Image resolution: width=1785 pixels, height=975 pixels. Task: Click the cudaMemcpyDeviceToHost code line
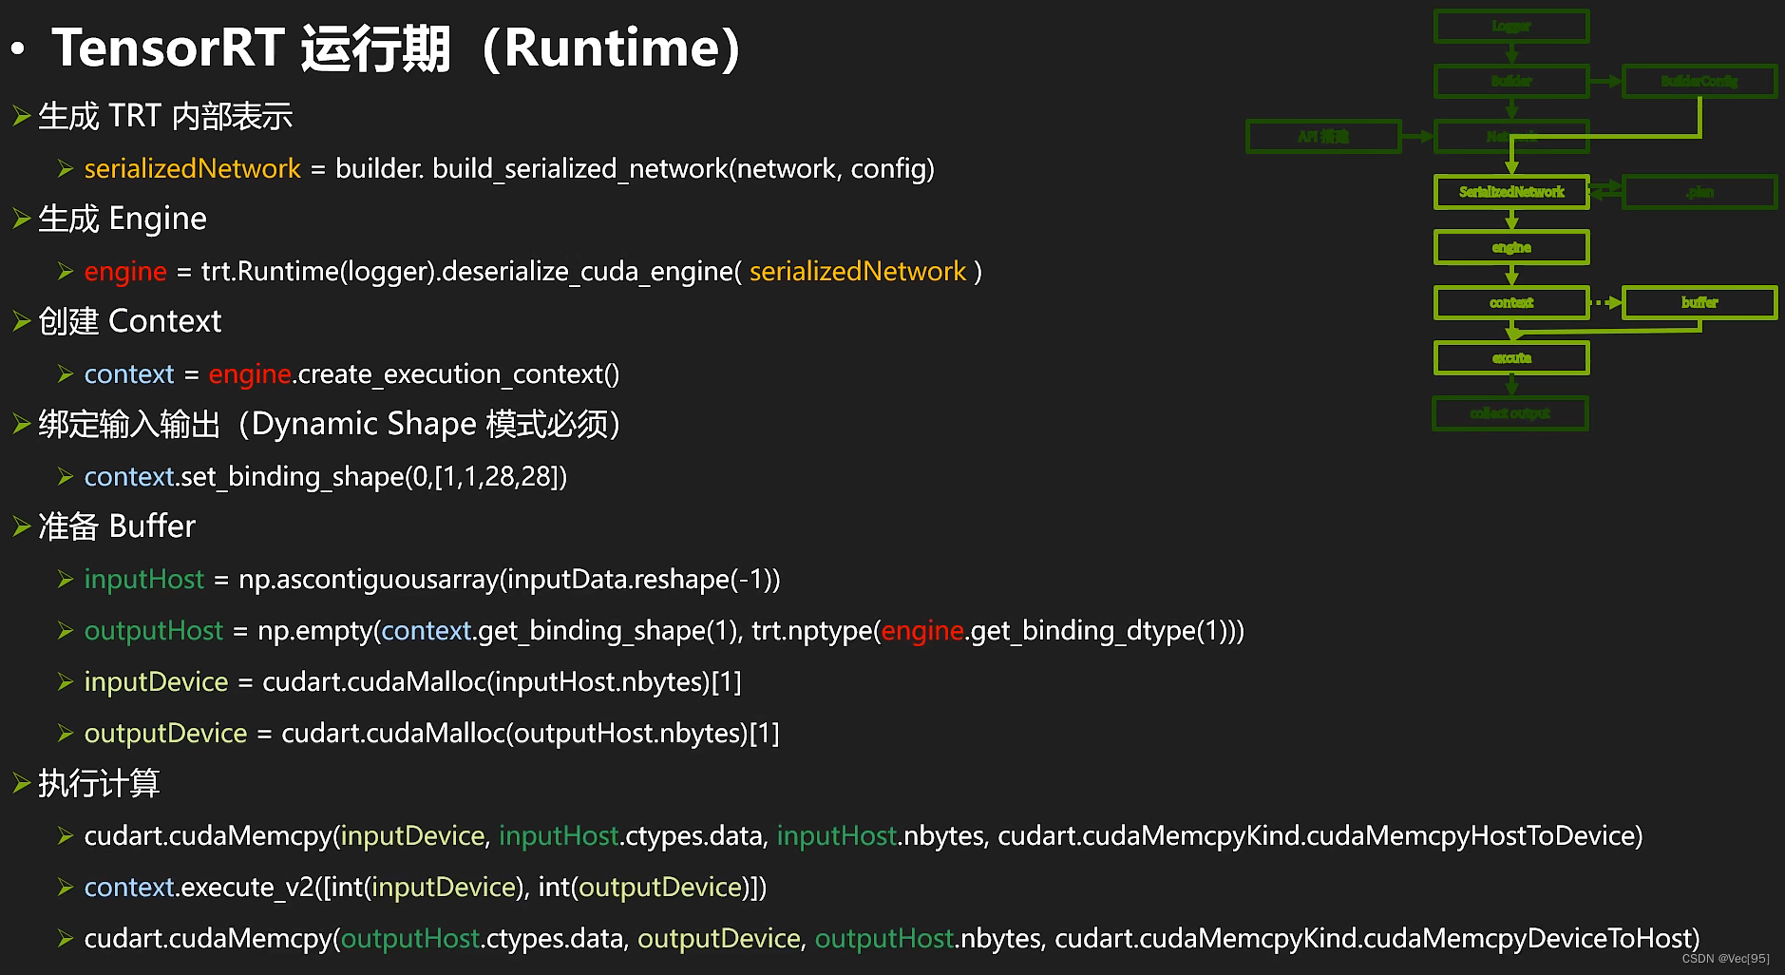pyautogui.click(x=892, y=939)
